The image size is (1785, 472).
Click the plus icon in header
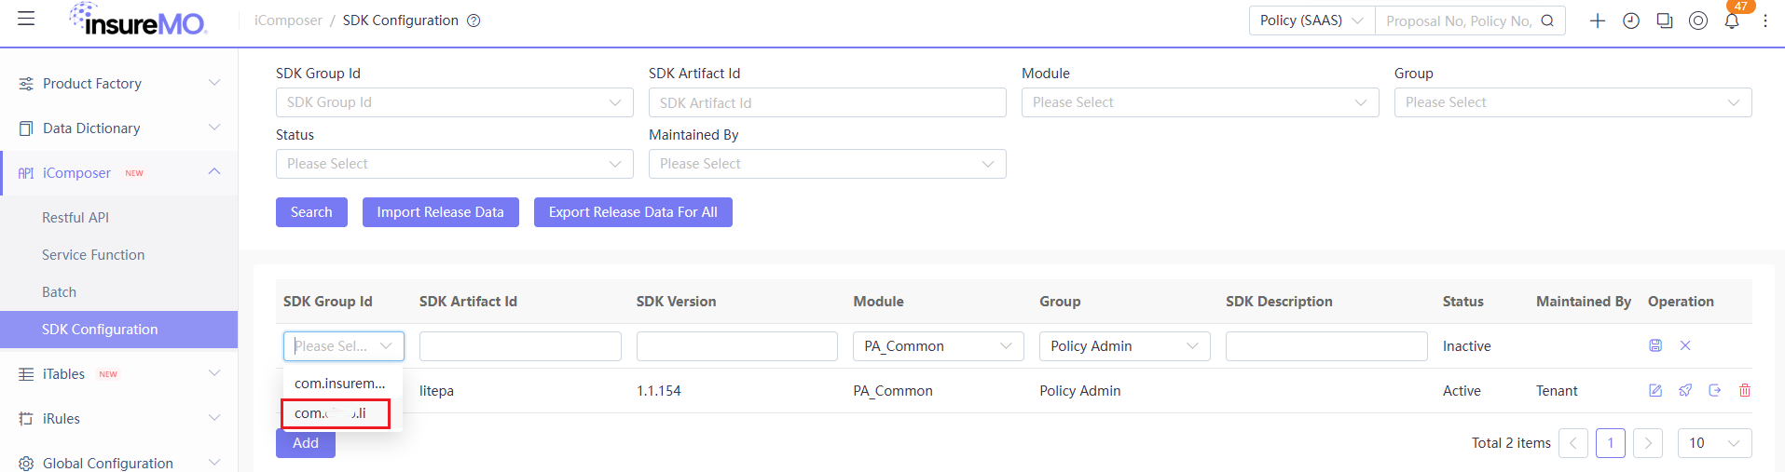(1598, 20)
